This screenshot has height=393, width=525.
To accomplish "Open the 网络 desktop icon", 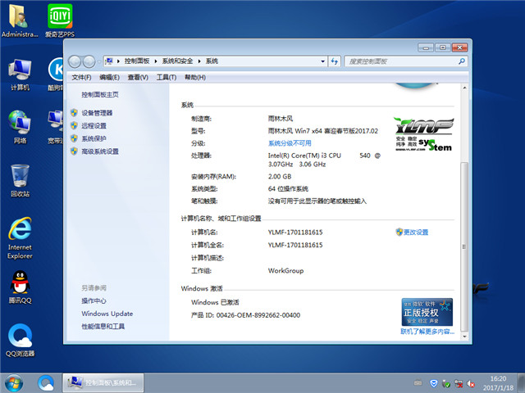I will tap(20, 126).
